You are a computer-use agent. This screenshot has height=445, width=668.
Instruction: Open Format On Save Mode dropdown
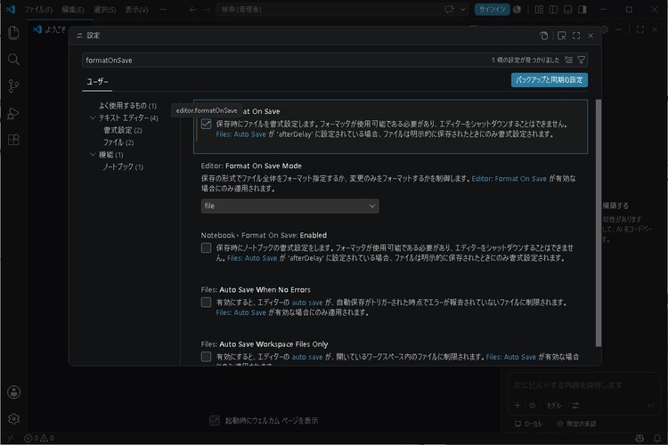pos(289,206)
